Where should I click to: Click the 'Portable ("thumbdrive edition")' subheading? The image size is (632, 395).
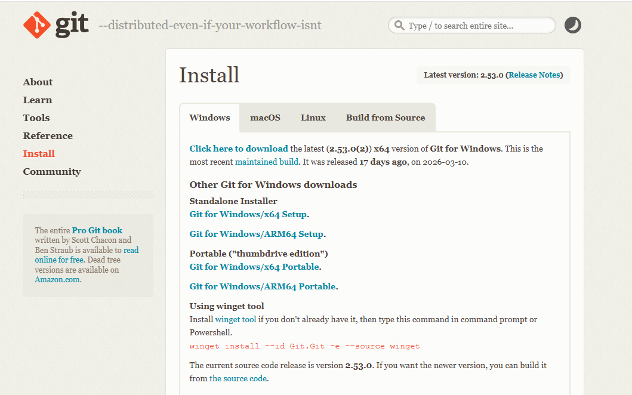click(259, 254)
